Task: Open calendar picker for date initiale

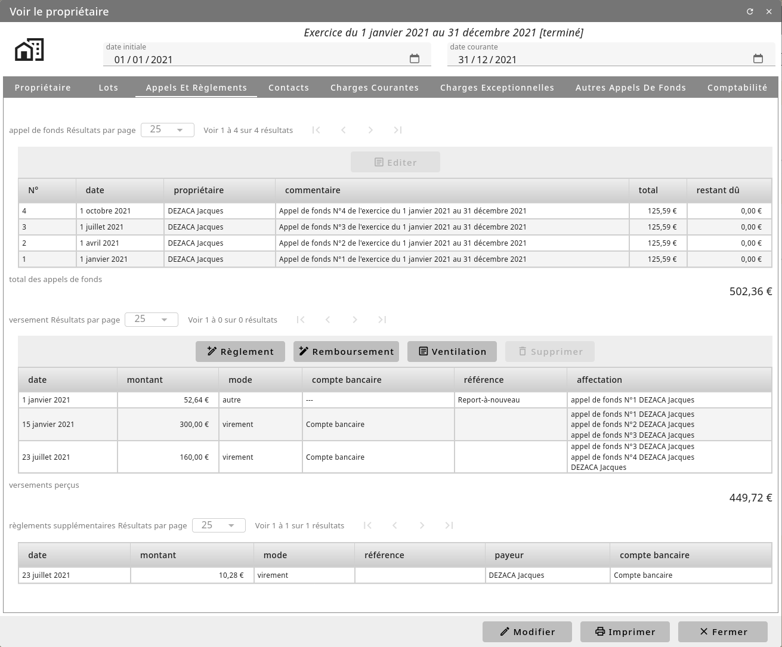Action: coord(415,58)
